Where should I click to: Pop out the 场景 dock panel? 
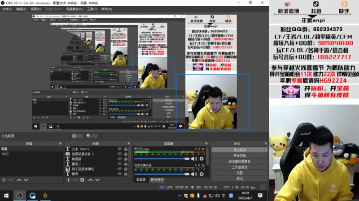[x=61, y=143]
